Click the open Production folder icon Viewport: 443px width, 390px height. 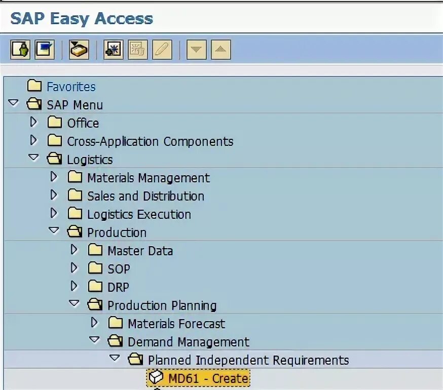[x=75, y=231]
